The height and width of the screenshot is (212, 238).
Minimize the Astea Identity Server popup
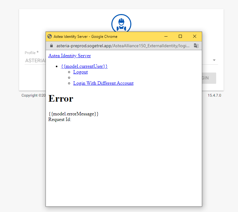pos(166,37)
